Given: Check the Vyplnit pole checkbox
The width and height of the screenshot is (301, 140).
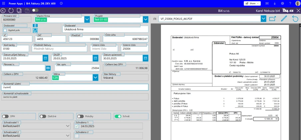Looking at the screenshot, I should coord(5,30).
